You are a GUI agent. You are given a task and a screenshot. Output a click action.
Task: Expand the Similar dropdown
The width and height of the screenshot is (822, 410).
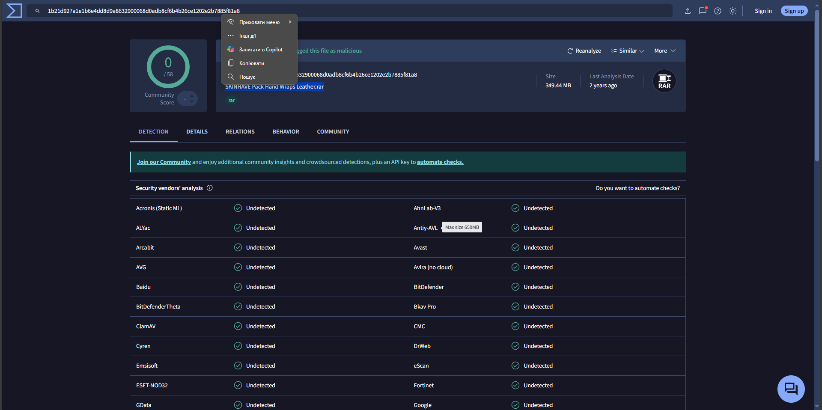(x=628, y=51)
